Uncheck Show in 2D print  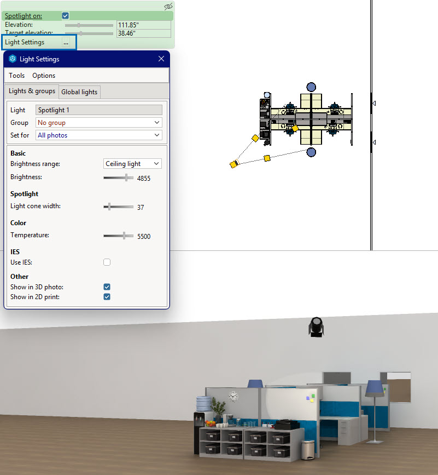(x=107, y=296)
